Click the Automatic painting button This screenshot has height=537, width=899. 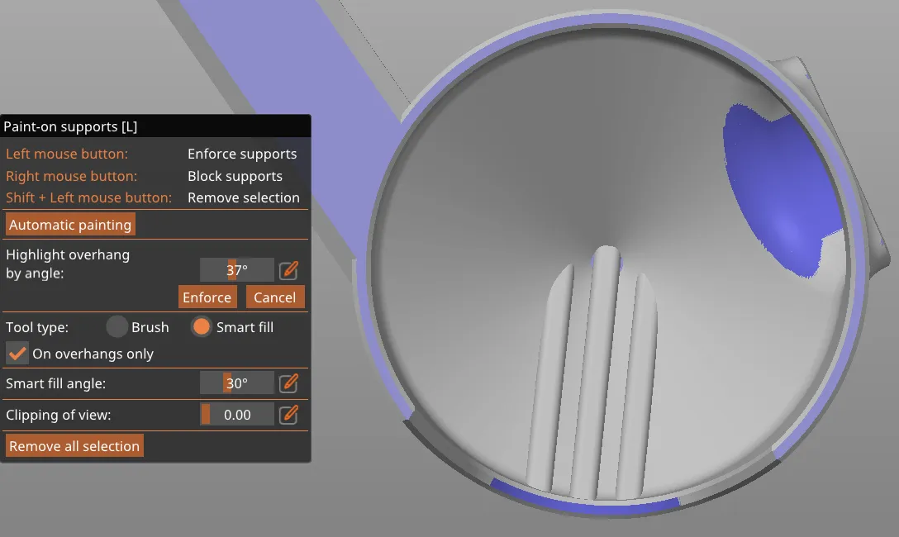coord(70,225)
